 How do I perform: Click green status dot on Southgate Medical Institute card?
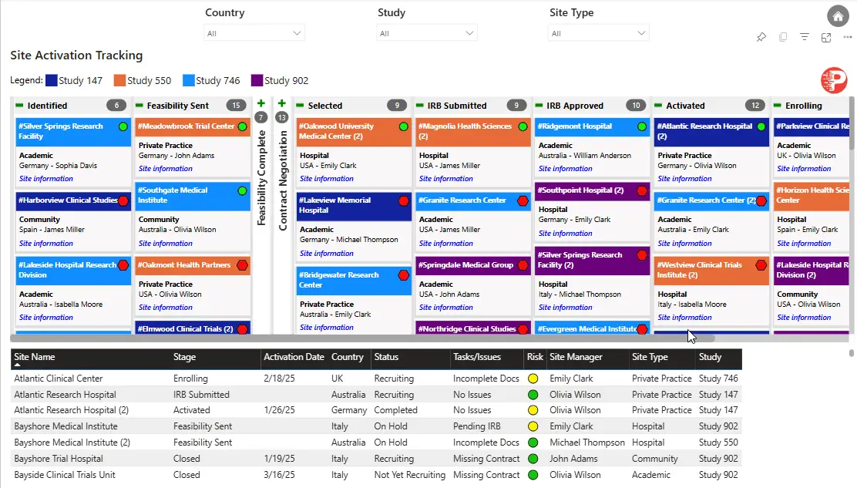(242, 191)
